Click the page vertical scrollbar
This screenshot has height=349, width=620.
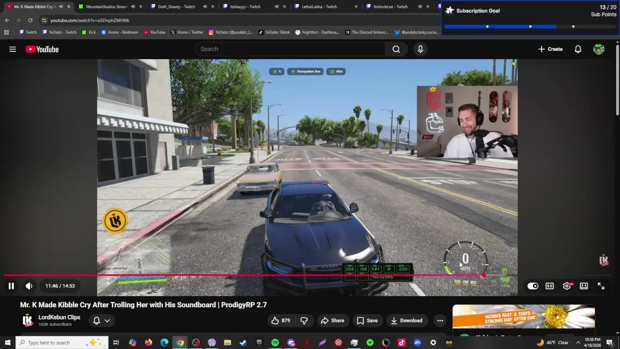click(x=618, y=80)
